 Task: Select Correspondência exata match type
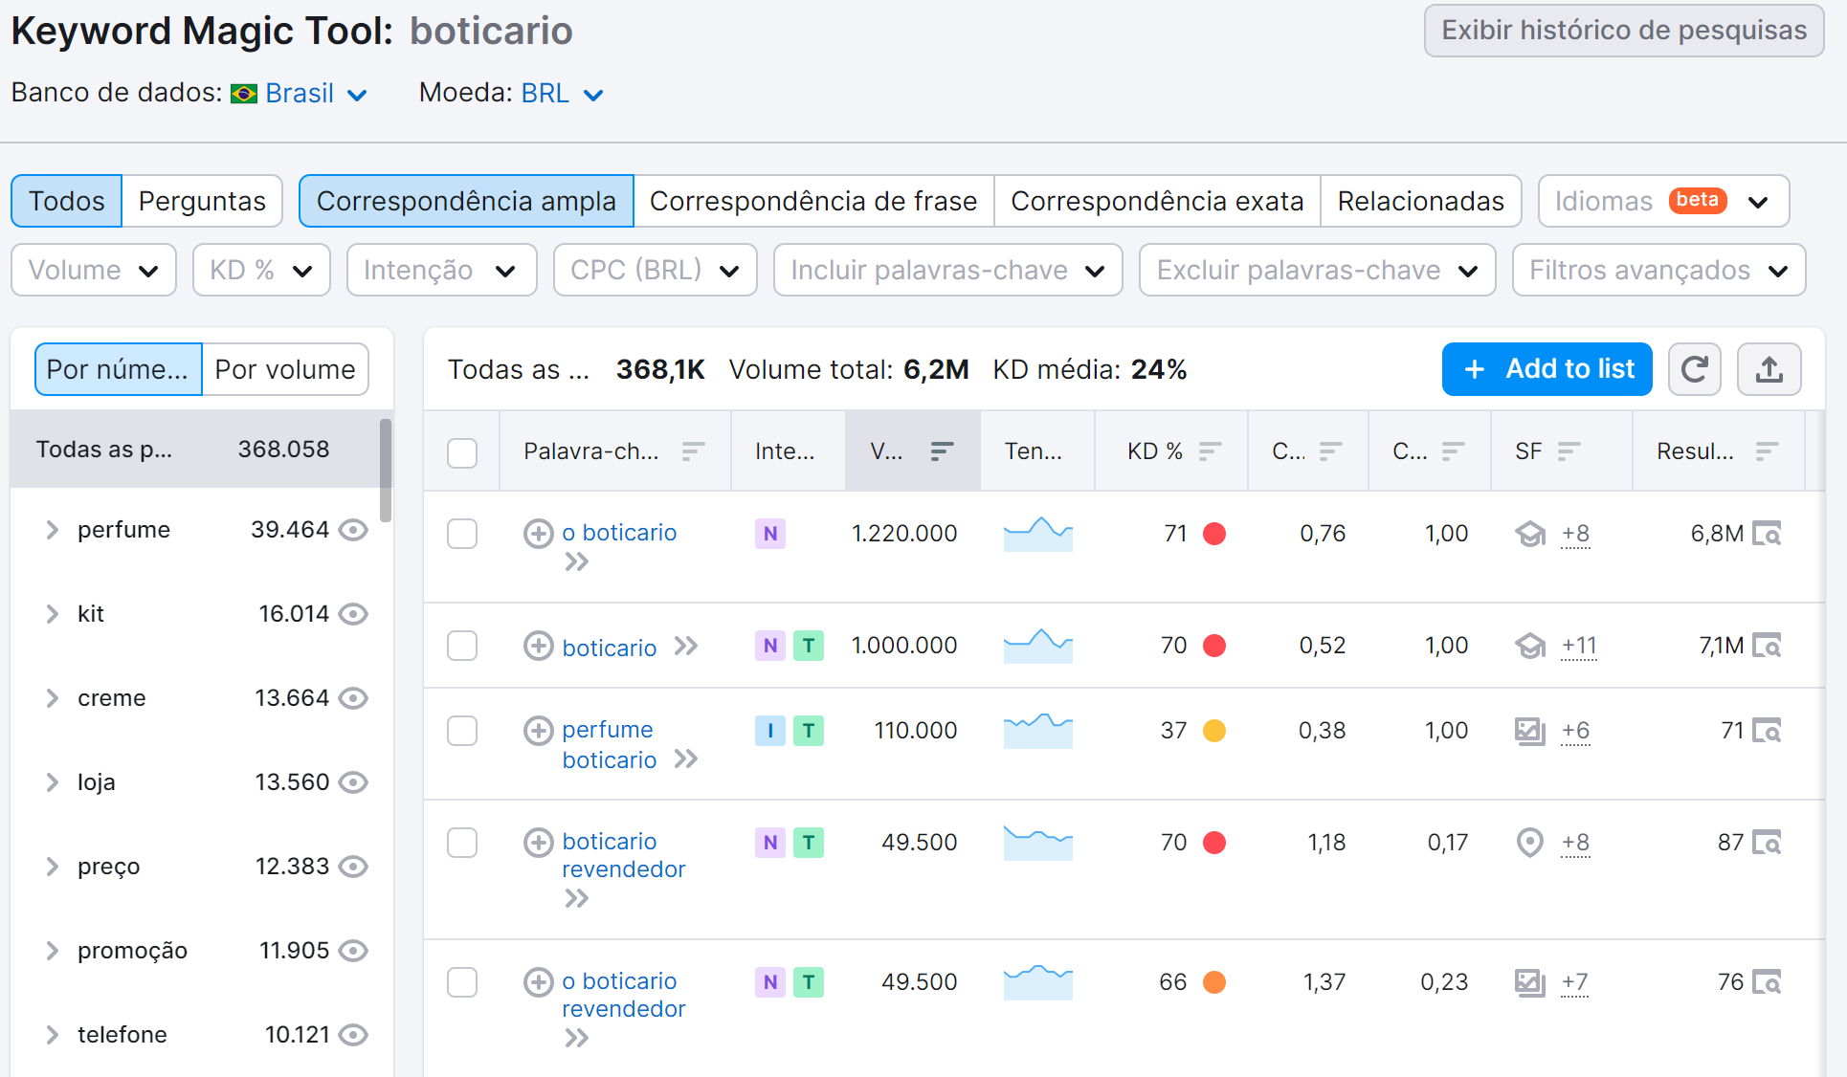point(1157,201)
